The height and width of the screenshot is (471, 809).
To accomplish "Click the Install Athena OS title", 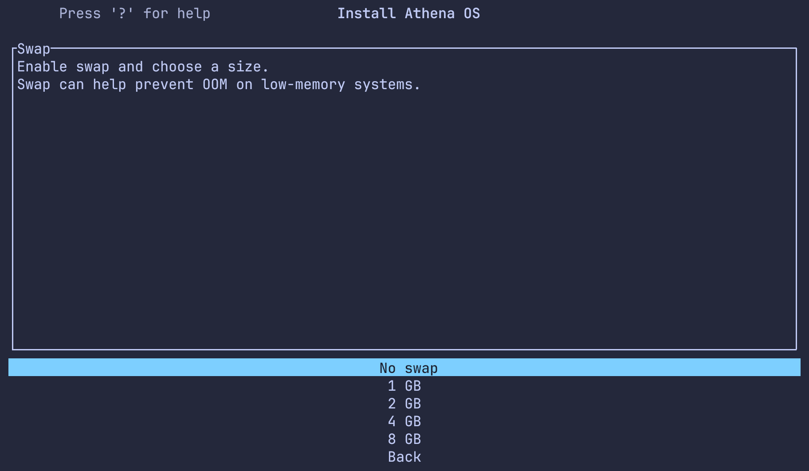I will point(408,13).
